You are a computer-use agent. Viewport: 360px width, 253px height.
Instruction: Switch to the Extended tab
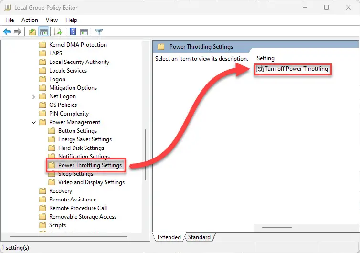click(x=169, y=237)
